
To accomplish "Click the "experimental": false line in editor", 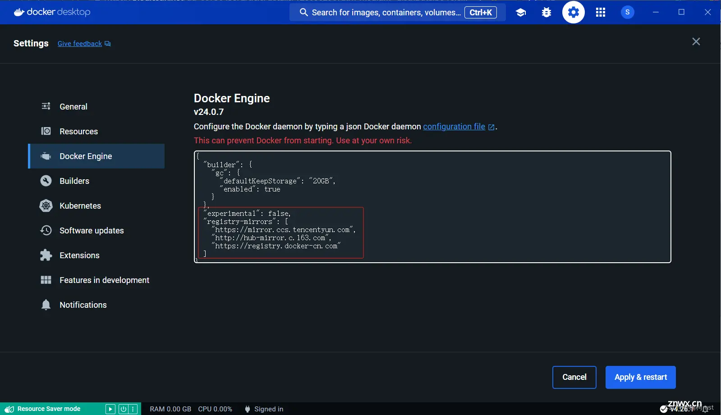I will click(x=247, y=214).
